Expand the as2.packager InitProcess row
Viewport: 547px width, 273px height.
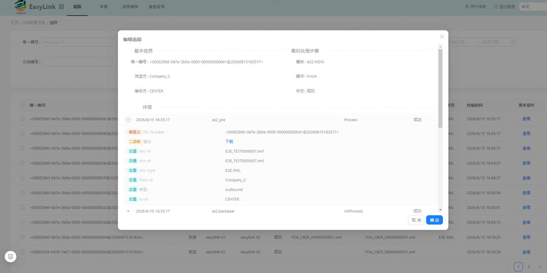(x=128, y=211)
